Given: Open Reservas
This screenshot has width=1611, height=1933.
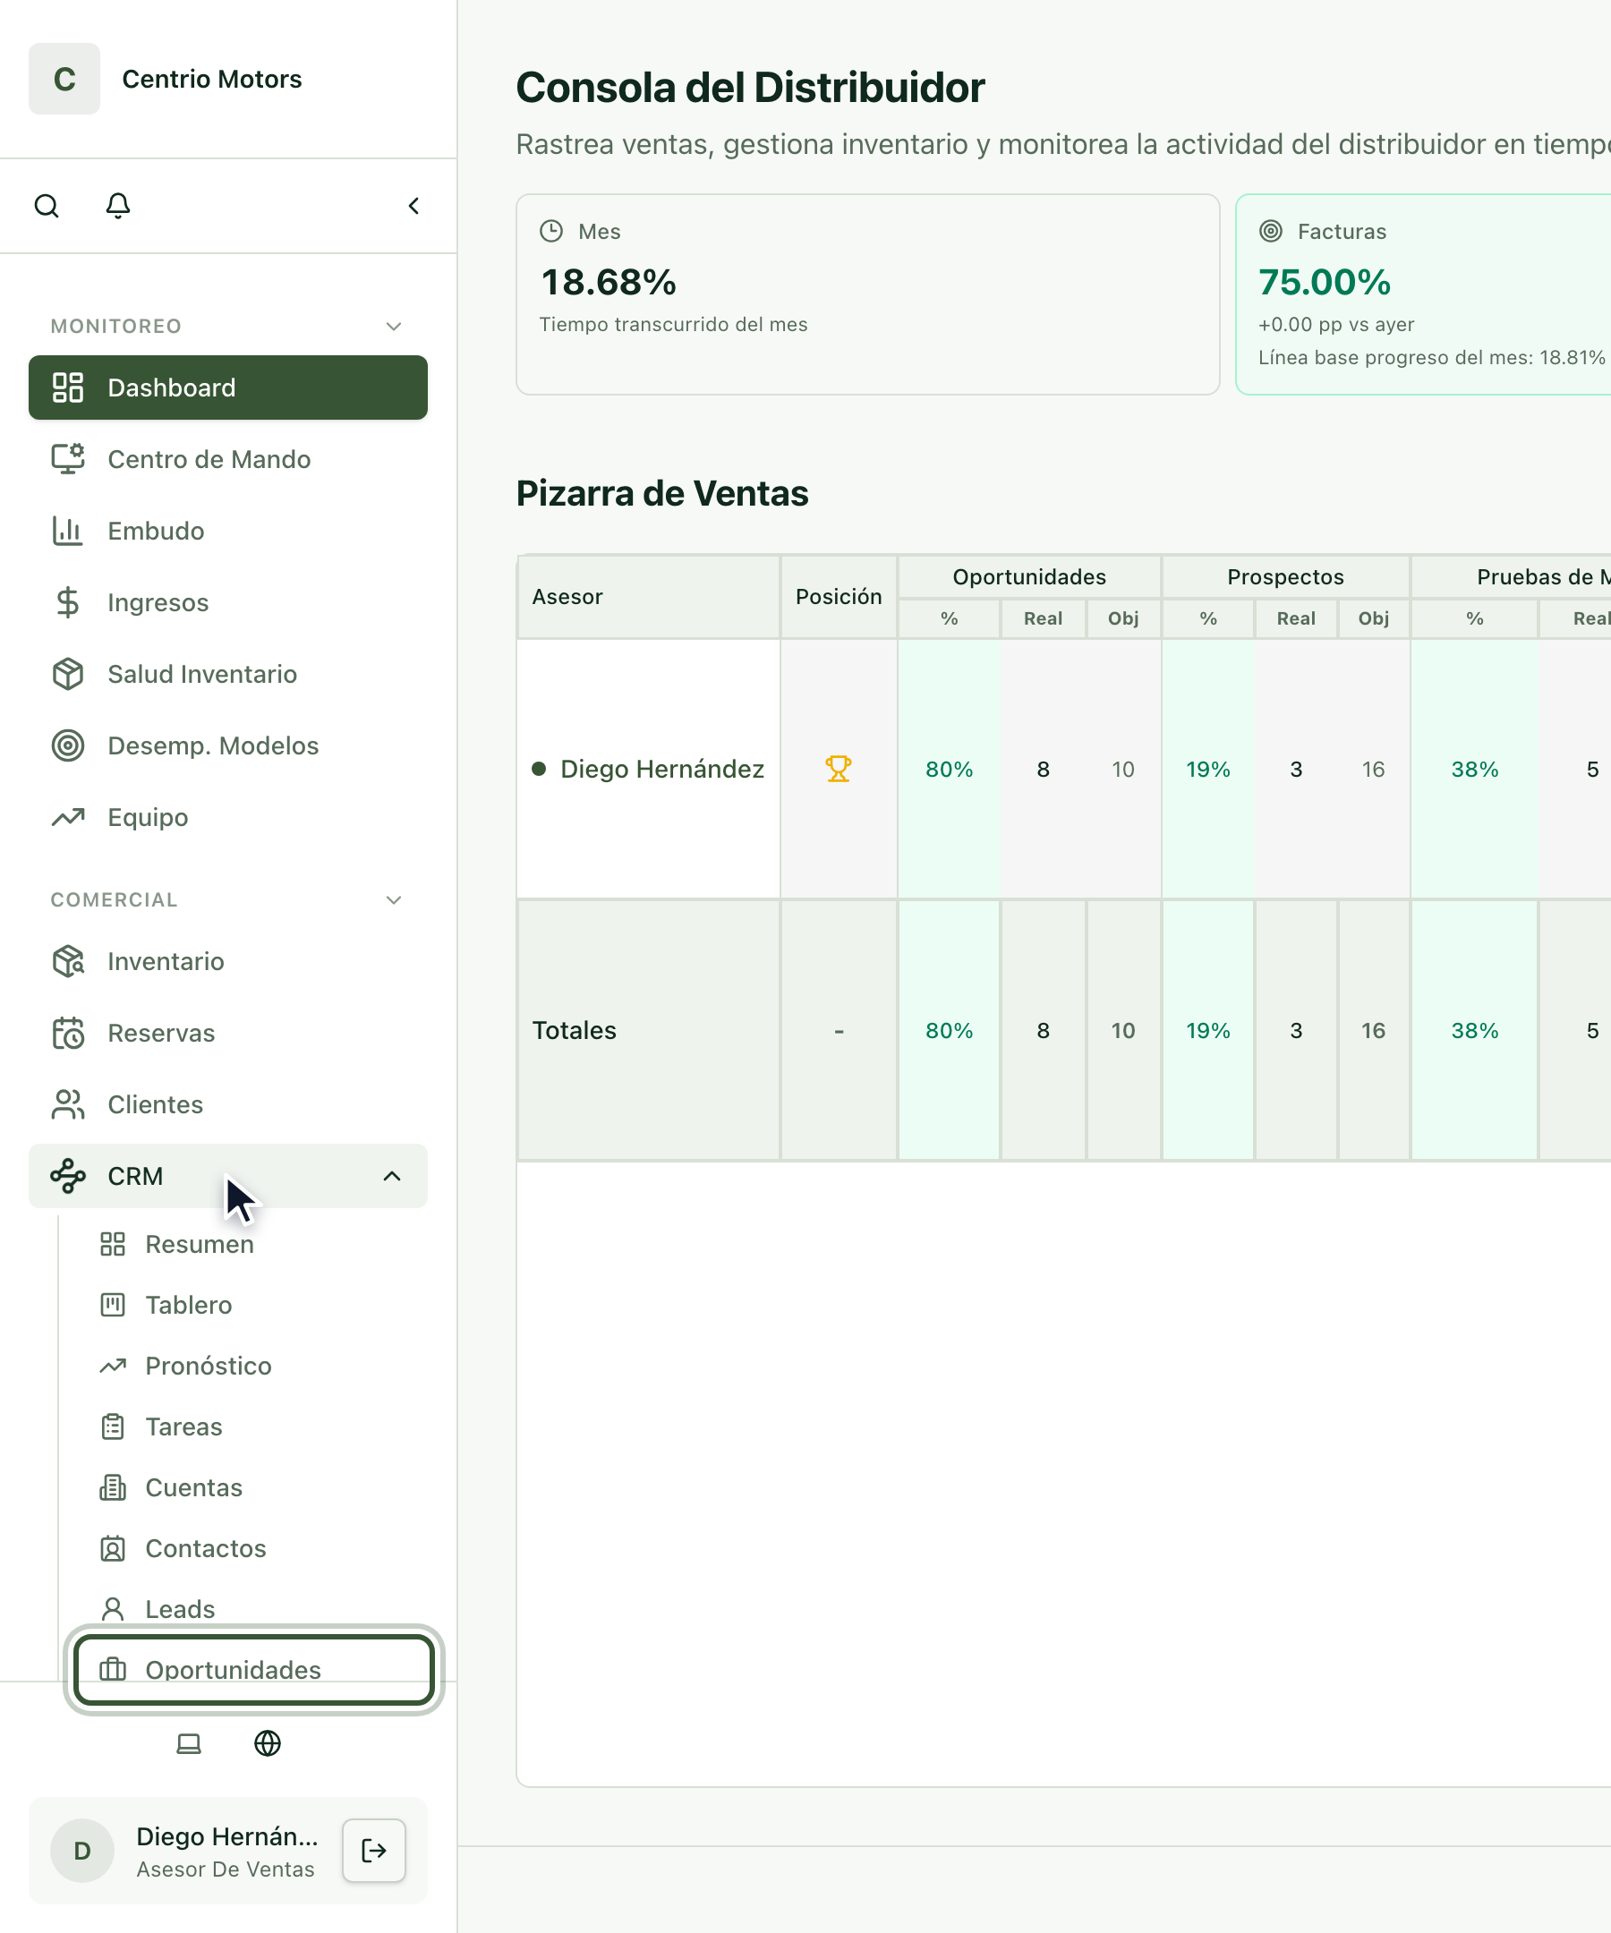Looking at the screenshot, I should click(x=228, y=1033).
